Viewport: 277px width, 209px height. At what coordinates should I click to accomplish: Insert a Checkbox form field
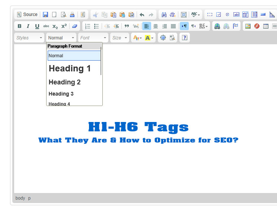pyautogui.click(x=219, y=15)
